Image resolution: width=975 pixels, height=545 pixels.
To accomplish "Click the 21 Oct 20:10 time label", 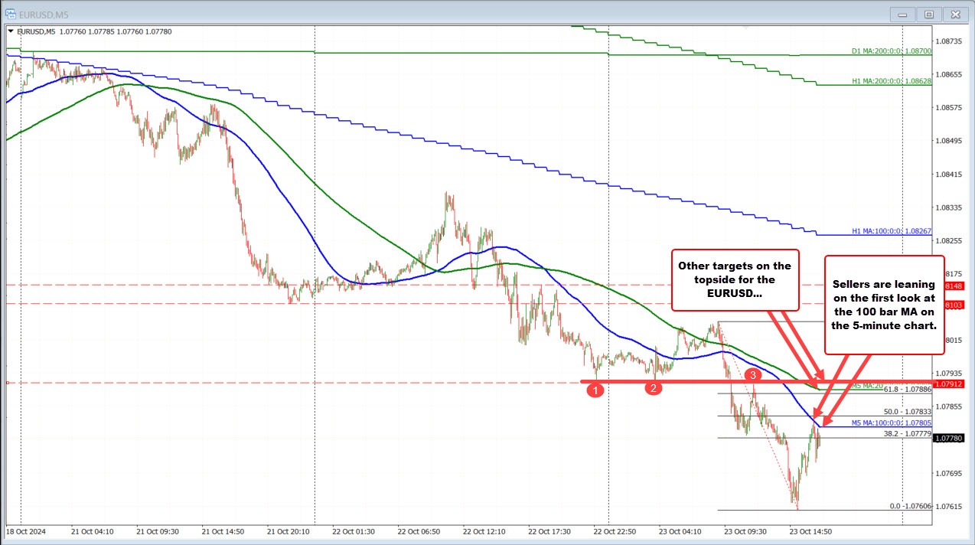I will coord(289,530).
